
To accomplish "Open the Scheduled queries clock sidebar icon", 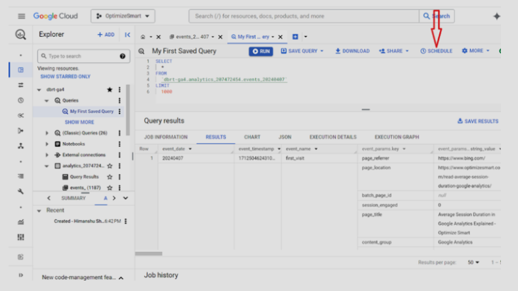I will tap(21, 100).
